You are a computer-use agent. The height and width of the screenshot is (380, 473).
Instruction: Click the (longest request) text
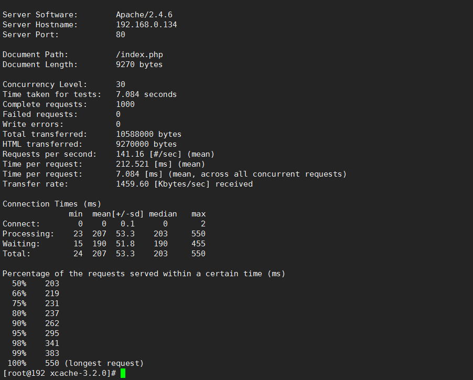[x=104, y=363]
